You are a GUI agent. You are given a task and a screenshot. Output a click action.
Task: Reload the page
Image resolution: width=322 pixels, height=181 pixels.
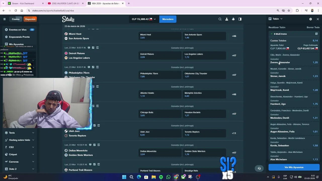tap(16, 11)
